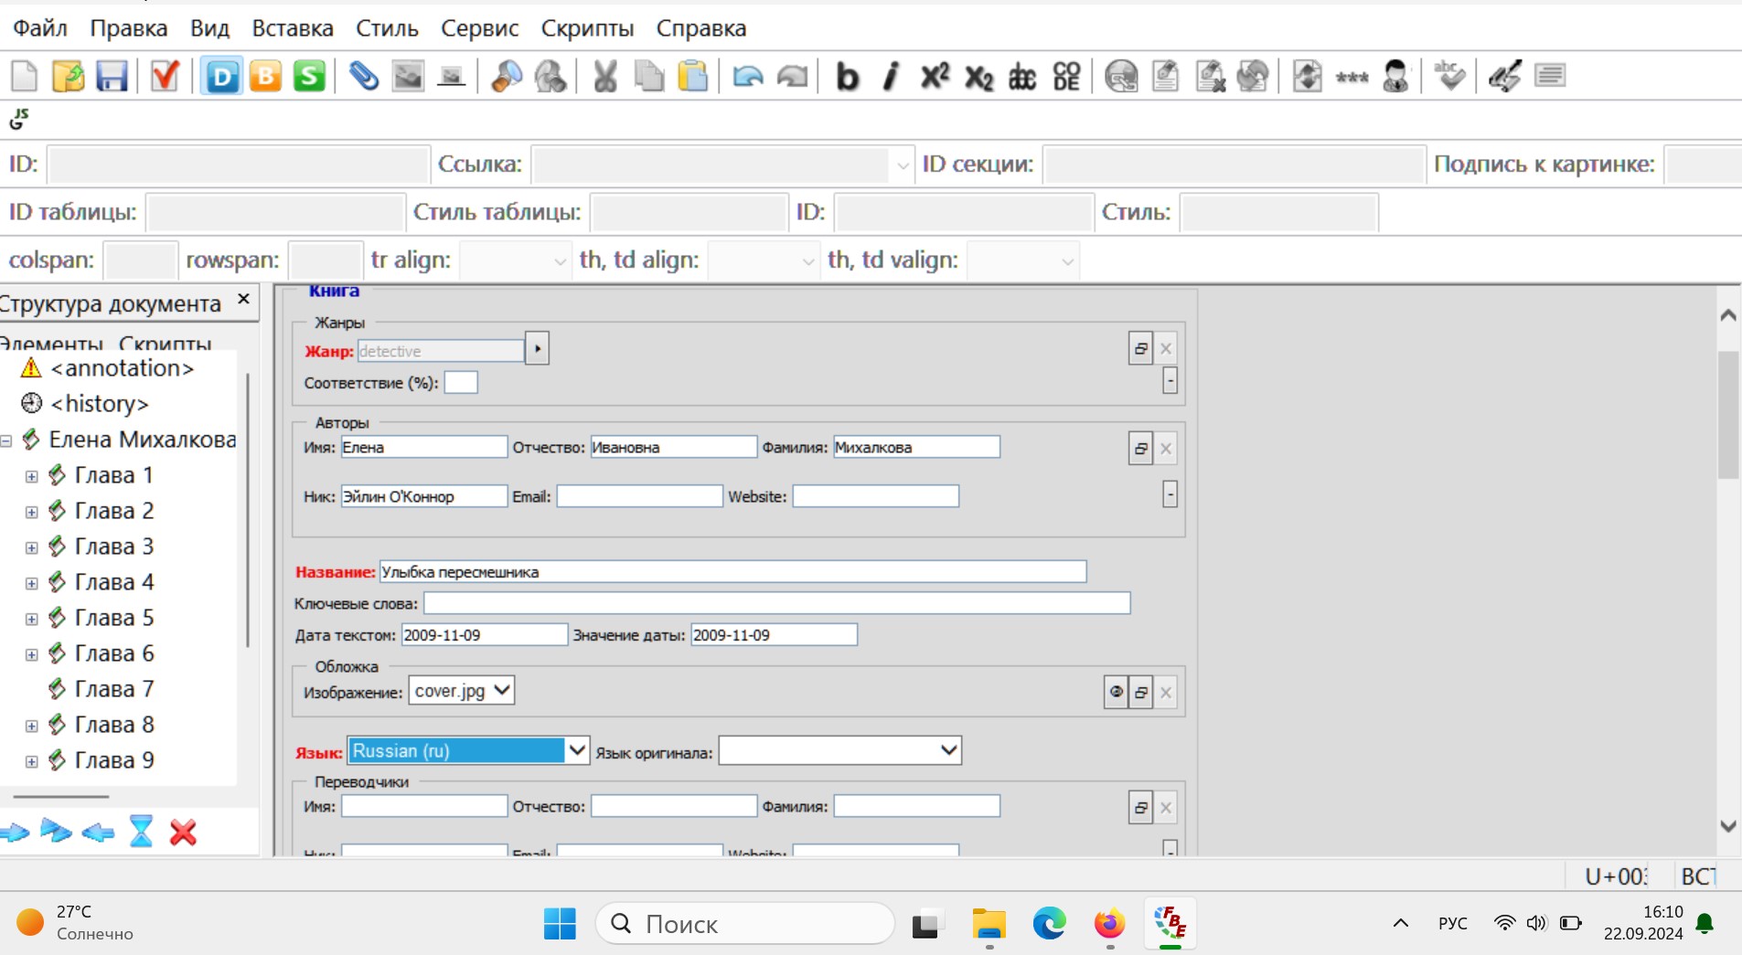Viewport: 1742px width, 955px height.
Task: Click into the Соответствие (%) field
Action: [x=461, y=383]
